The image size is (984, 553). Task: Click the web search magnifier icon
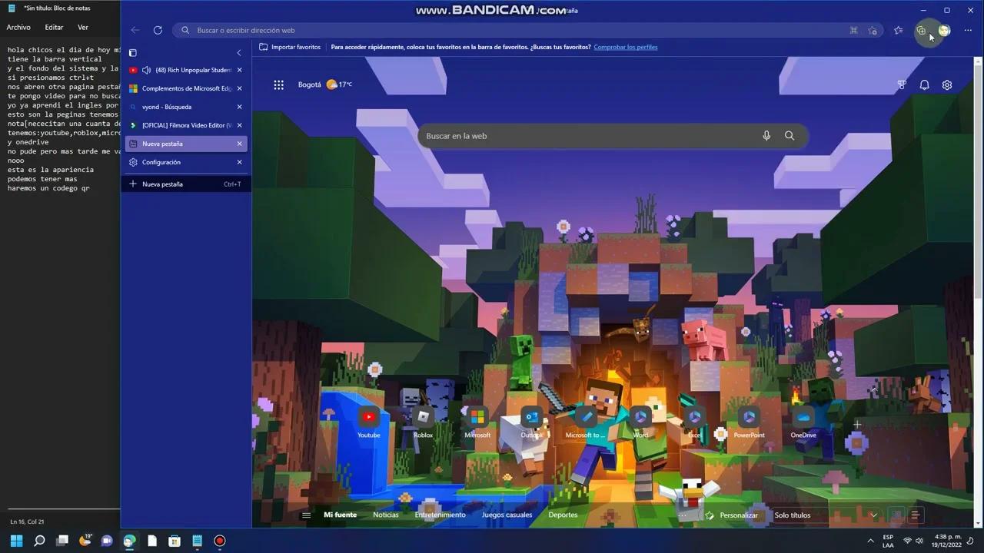790,136
